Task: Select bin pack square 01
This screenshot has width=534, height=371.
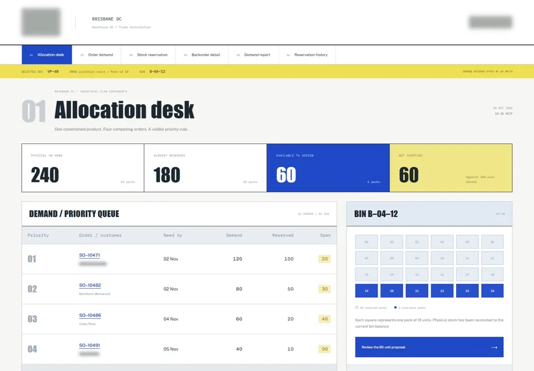Action: 367,241
